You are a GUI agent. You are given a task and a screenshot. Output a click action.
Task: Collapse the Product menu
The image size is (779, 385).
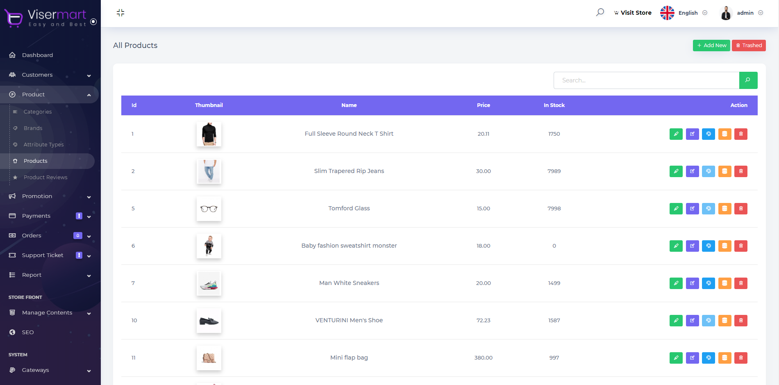coord(49,95)
